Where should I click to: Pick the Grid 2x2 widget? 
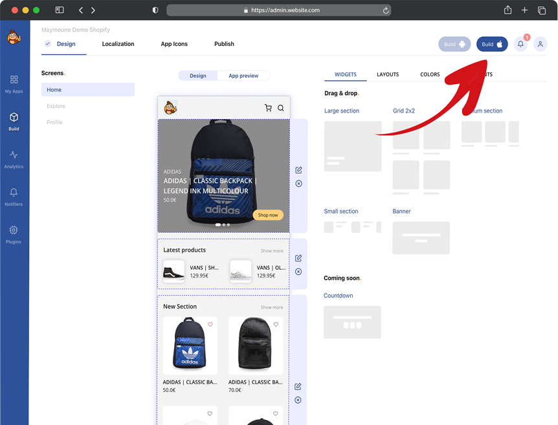coord(421,158)
